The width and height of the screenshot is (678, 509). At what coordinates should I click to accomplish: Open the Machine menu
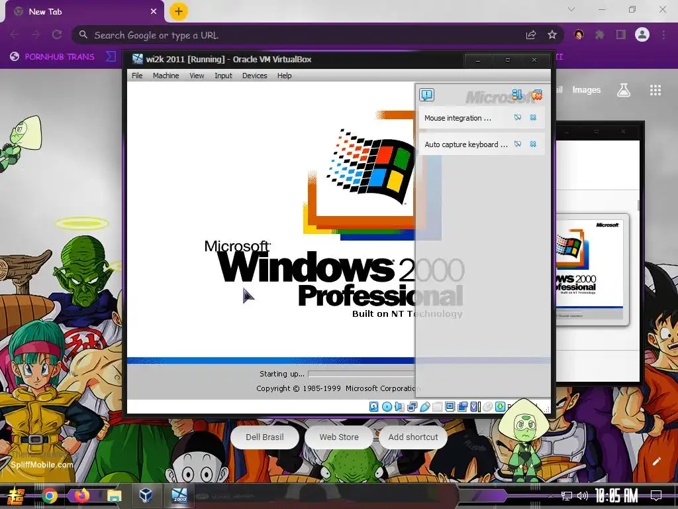click(166, 76)
